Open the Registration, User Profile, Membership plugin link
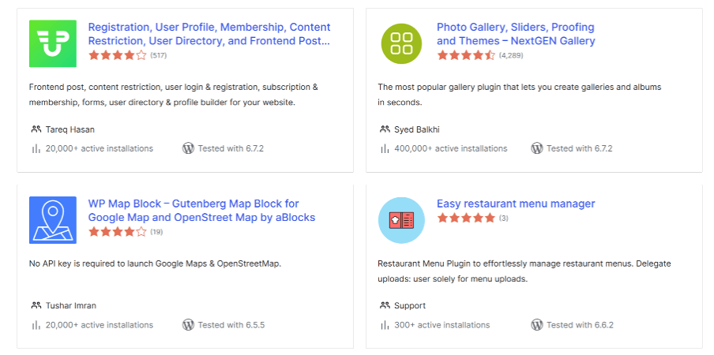This screenshot has width=714, height=355. click(x=209, y=34)
